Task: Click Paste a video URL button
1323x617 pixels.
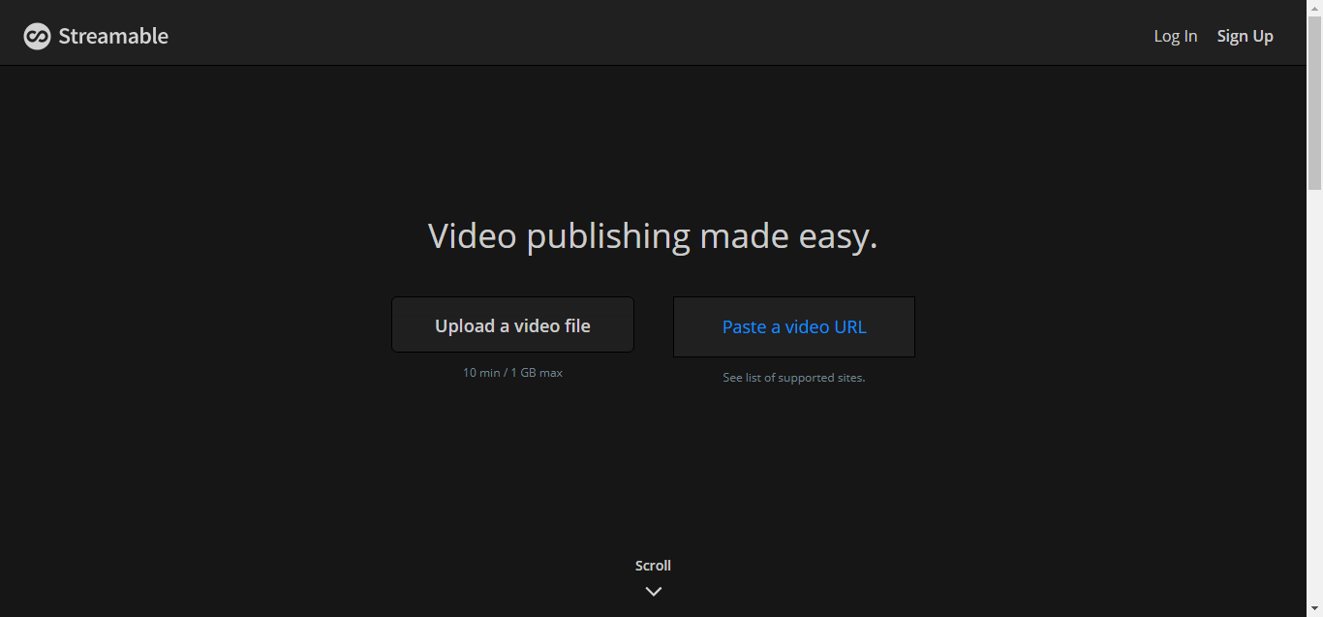Action: [x=794, y=326]
